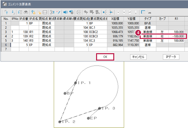This screenshot has width=188, height=128.
Task: Click the lock column icon with closed padlock
Action: pos(33,12)
